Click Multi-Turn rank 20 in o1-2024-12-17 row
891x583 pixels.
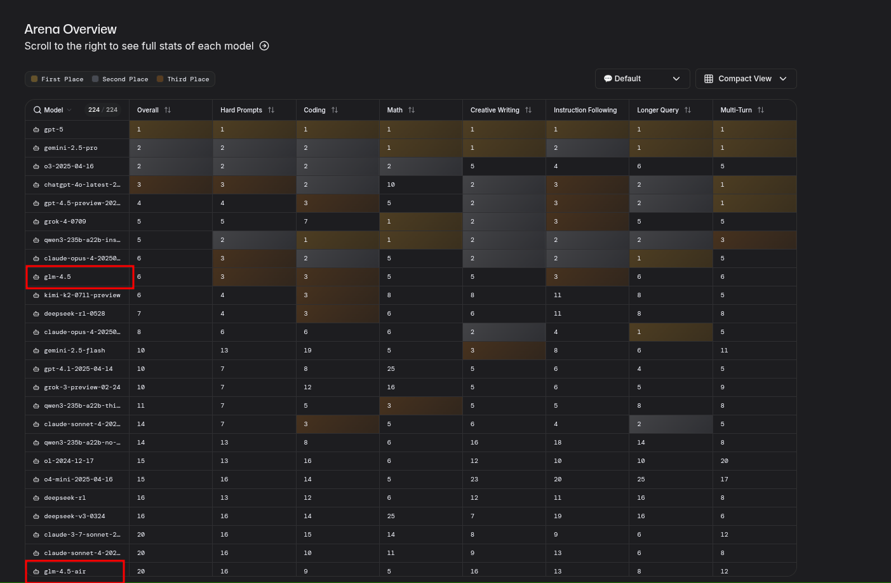(724, 461)
